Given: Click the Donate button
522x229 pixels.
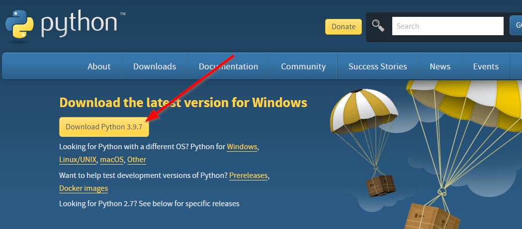Looking at the screenshot, I should (x=344, y=27).
